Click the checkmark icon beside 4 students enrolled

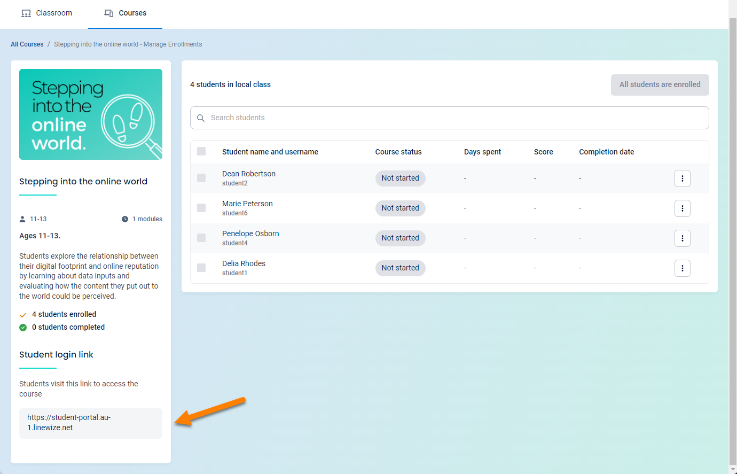(x=22, y=314)
